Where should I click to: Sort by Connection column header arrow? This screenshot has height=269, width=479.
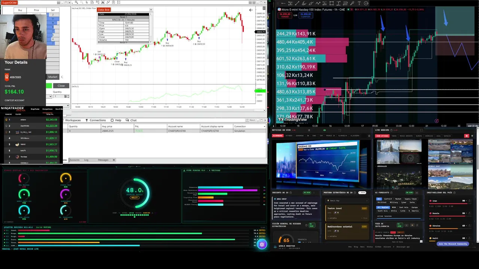(264, 126)
